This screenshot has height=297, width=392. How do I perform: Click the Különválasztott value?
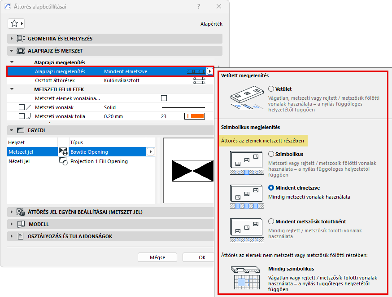[122, 80]
